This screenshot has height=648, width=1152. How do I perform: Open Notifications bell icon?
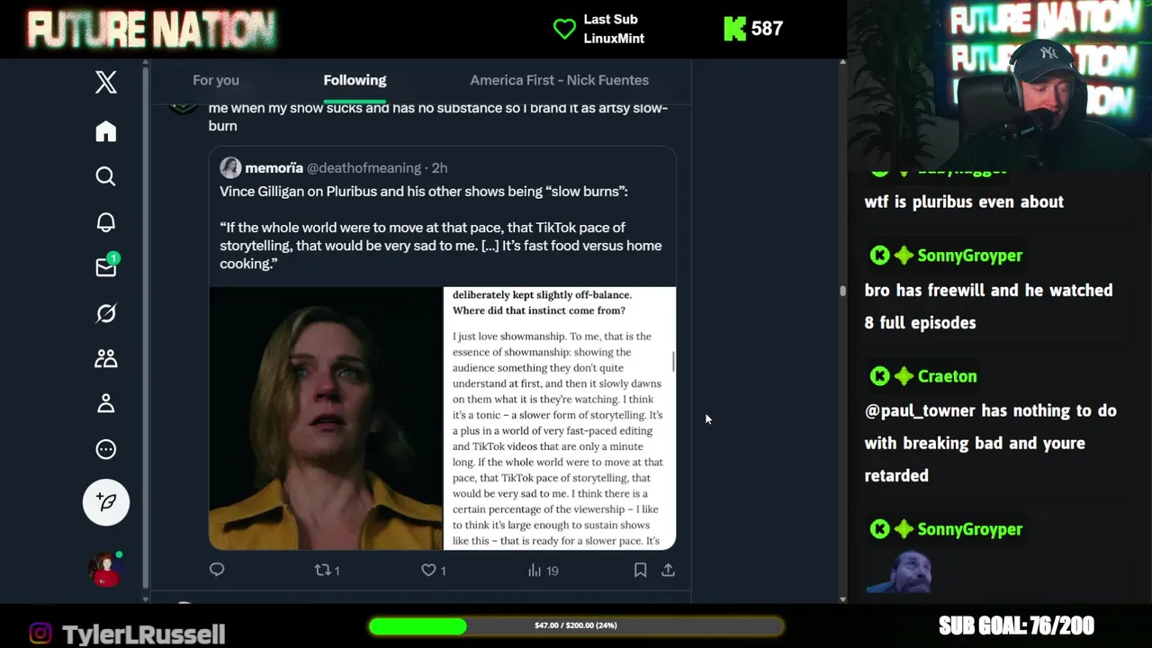106,222
